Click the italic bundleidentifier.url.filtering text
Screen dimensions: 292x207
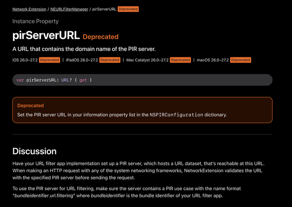pyautogui.click(x=44, y=196)
